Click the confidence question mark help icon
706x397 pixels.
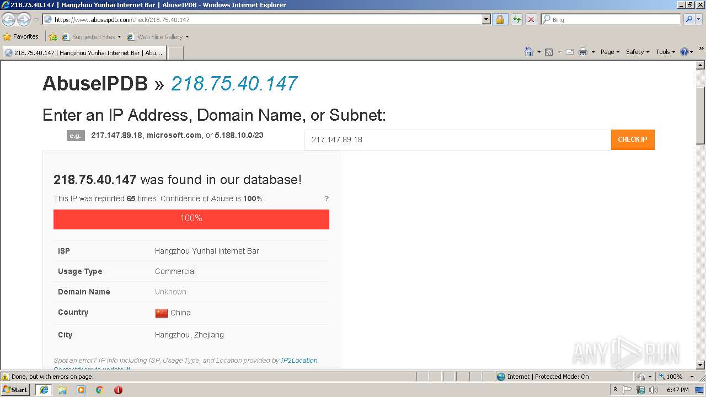coord(327,198)
